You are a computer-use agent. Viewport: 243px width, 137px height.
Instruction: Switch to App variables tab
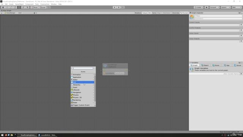point(227,65)
